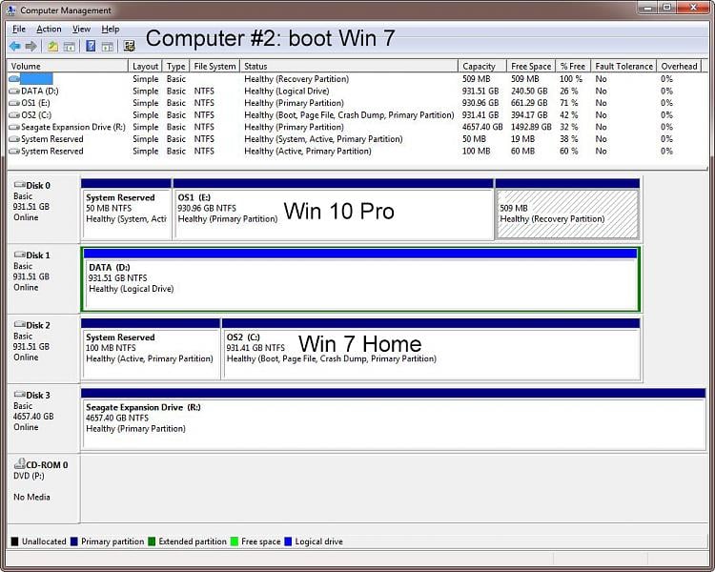Click the black Unallocated legend swatch
The image size is (715, 572).
[x=14, y=541]
